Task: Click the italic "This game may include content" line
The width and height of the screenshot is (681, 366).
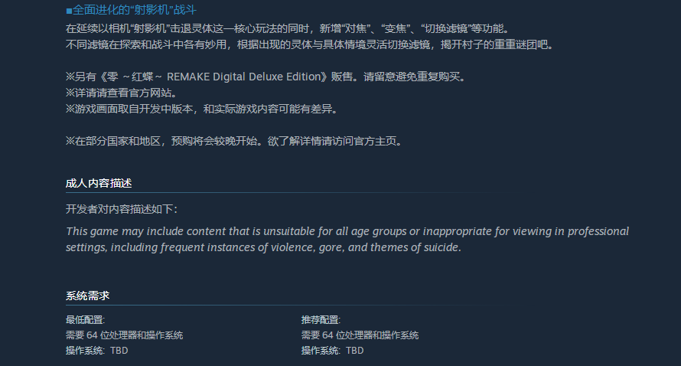Action: click(347, 231)
